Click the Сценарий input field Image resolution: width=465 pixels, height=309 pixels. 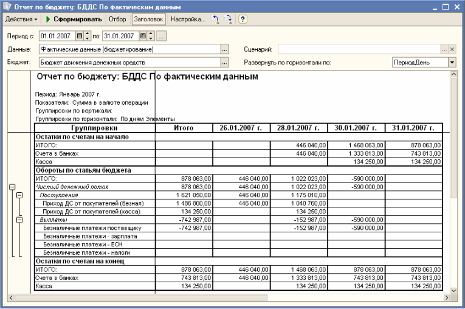[x=359, y=49]
